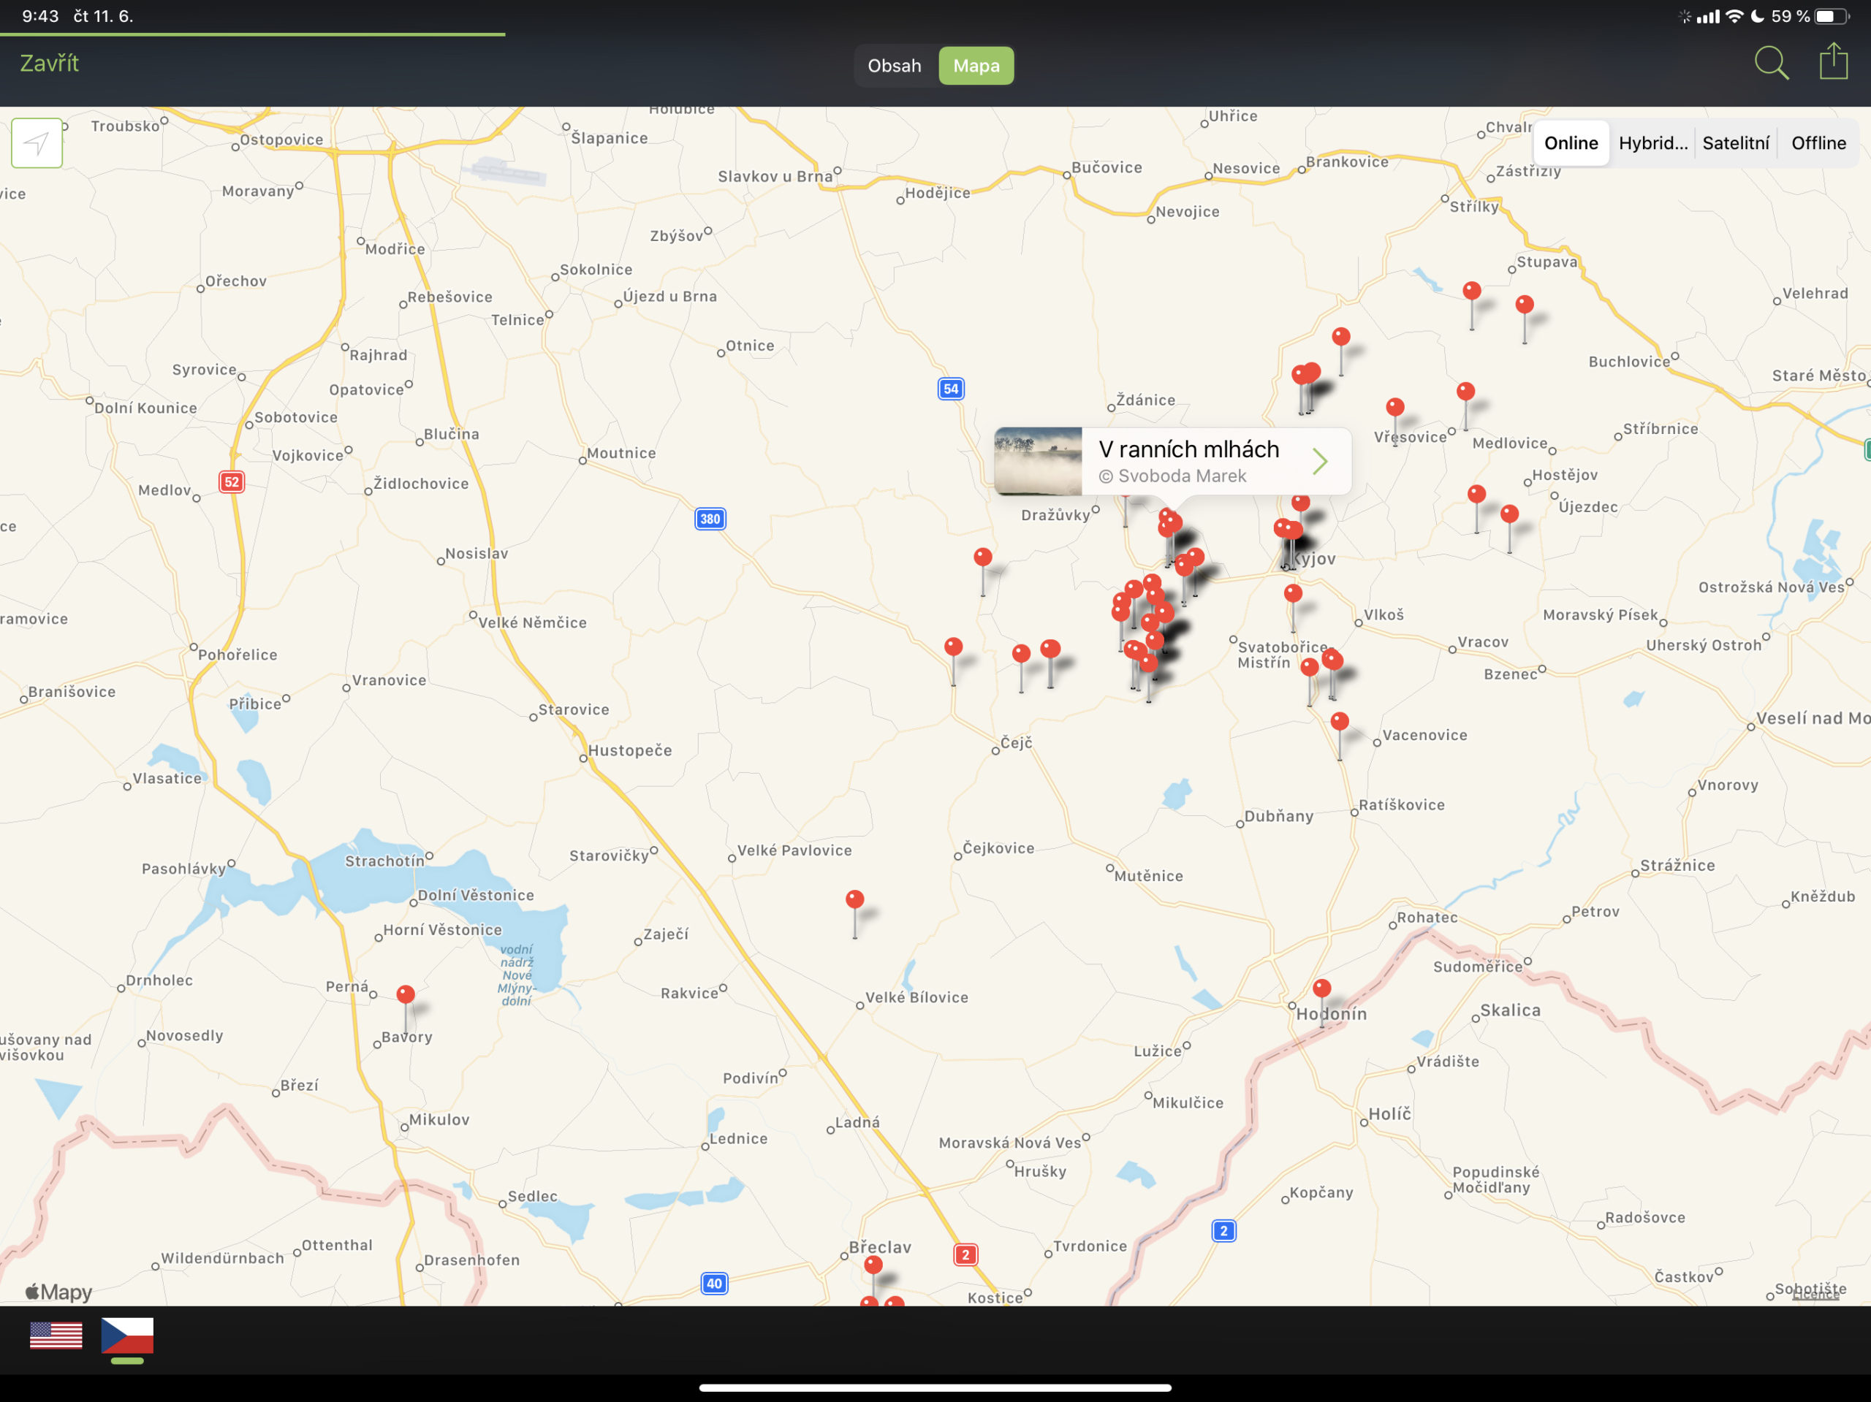Switch to the Obsah tab
This screenshot has width=1871, height=1402.
coord(894,66)
